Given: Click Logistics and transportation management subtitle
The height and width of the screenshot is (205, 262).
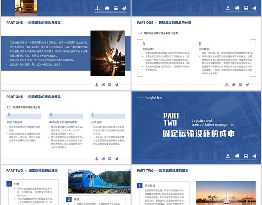Looking at the screenshot, I should tap(213, 123).
